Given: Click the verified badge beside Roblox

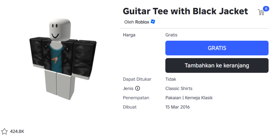Looking at the screenshot, I should pyautogui.click(x=153, y=22).
